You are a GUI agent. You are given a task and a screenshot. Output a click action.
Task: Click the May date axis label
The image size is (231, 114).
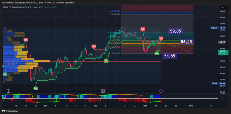[x=96, y=106]
